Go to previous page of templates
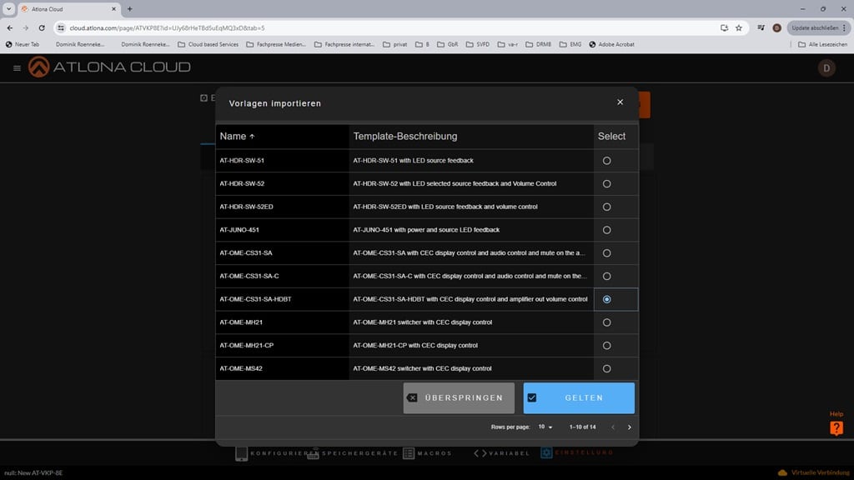854x480 pixels. coord(613,427)
